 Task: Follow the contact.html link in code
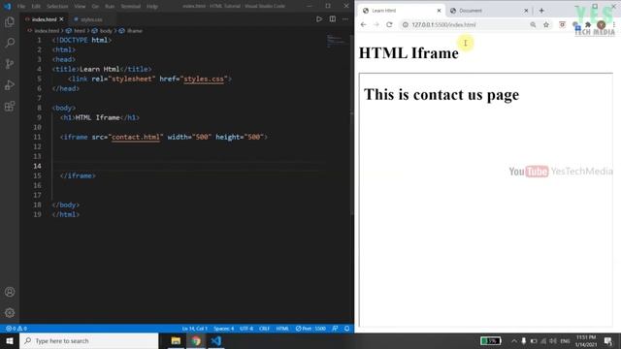(x=136, y=137)
